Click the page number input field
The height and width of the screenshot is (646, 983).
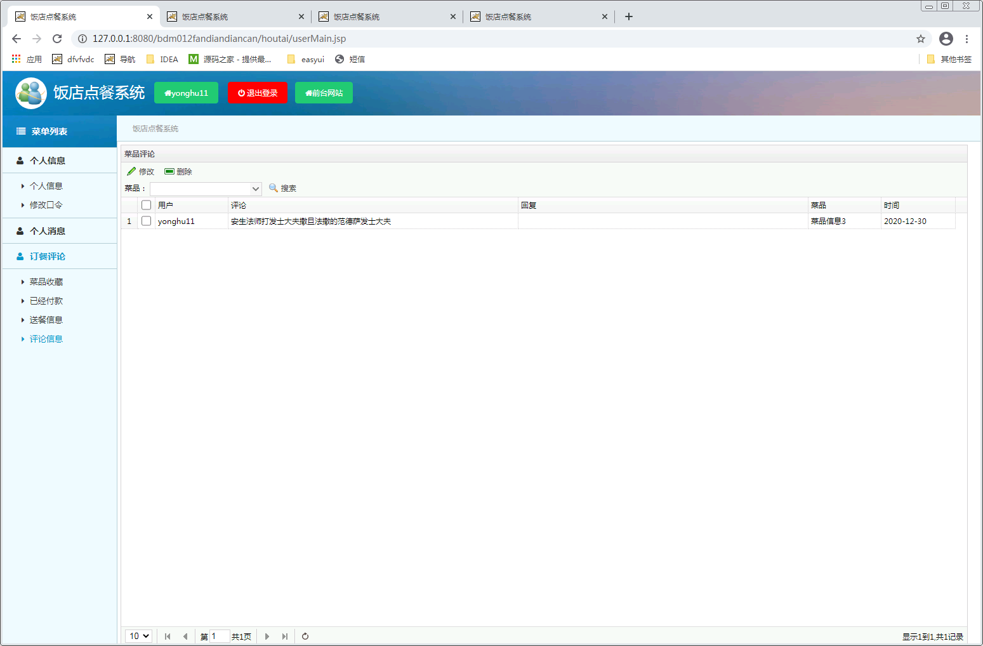(x=220, y=636)
